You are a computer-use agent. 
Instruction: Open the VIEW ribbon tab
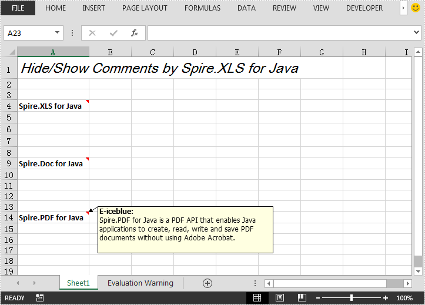click(x=321, y=8)
